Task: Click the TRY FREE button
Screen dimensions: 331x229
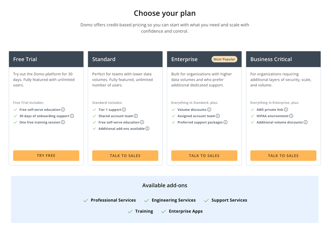Action: click(46, 156)
